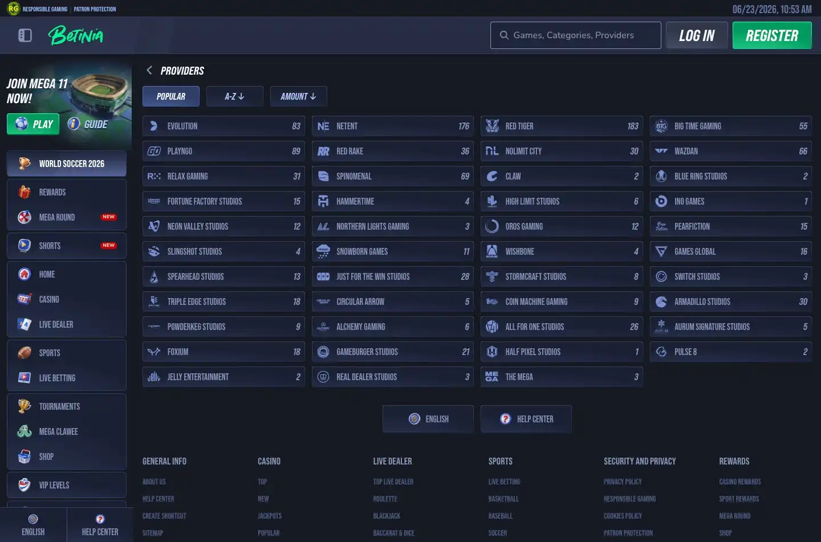Open Spinomenal provider logo
821x542 pixels.
click(323, 176)
